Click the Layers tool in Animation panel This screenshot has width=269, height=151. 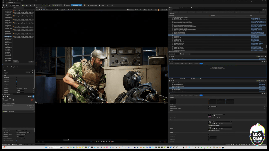click(18, 67)
